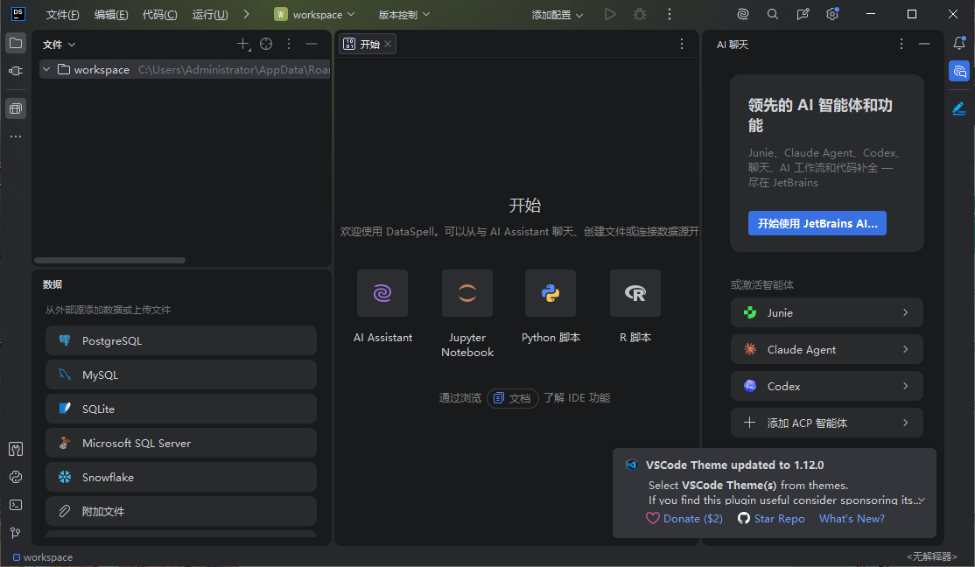Open Files panel options menu (three dots)
975x567 pixels.
(289, 44)
